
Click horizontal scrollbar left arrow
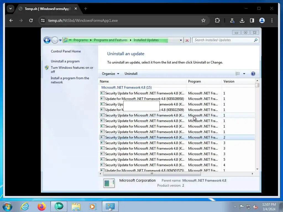coord(101,174)
